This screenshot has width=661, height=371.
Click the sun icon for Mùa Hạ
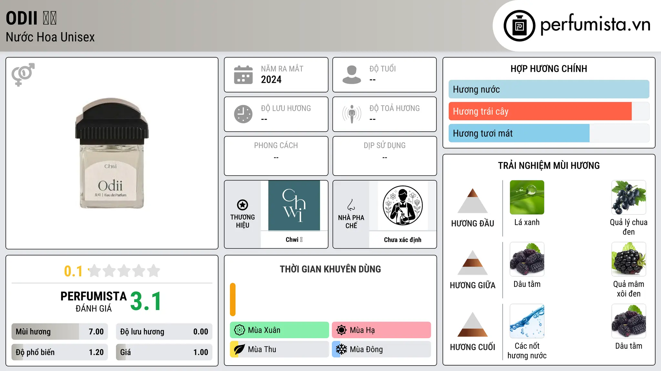point(341,330)
